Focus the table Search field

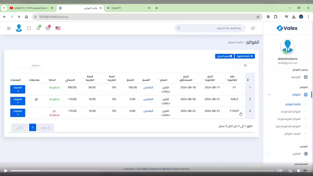tap(27, 65)
